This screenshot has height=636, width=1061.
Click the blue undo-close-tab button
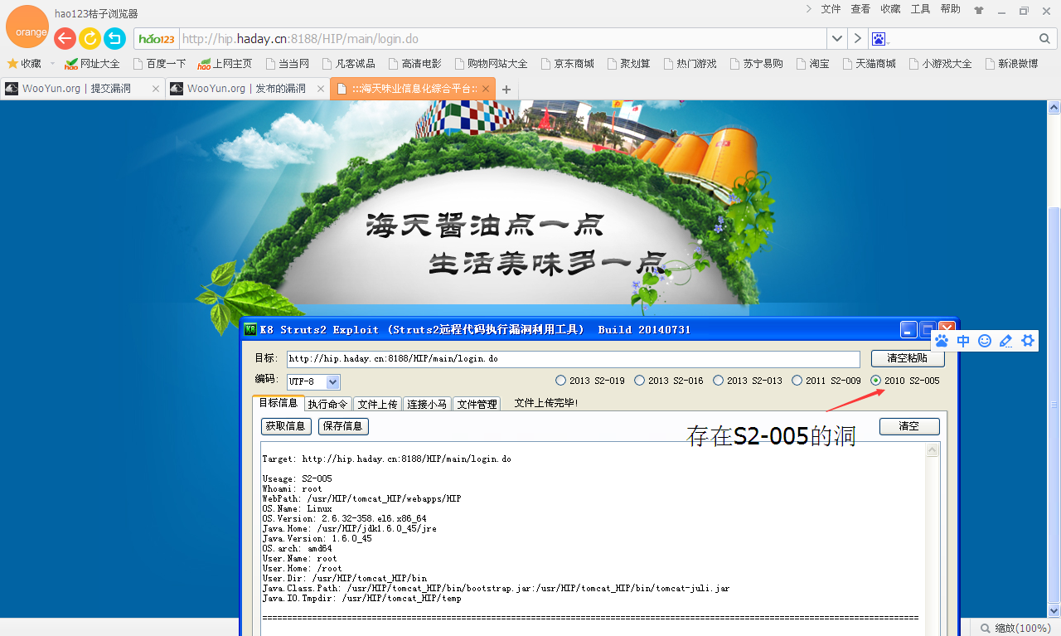click(x=114, y=38)
